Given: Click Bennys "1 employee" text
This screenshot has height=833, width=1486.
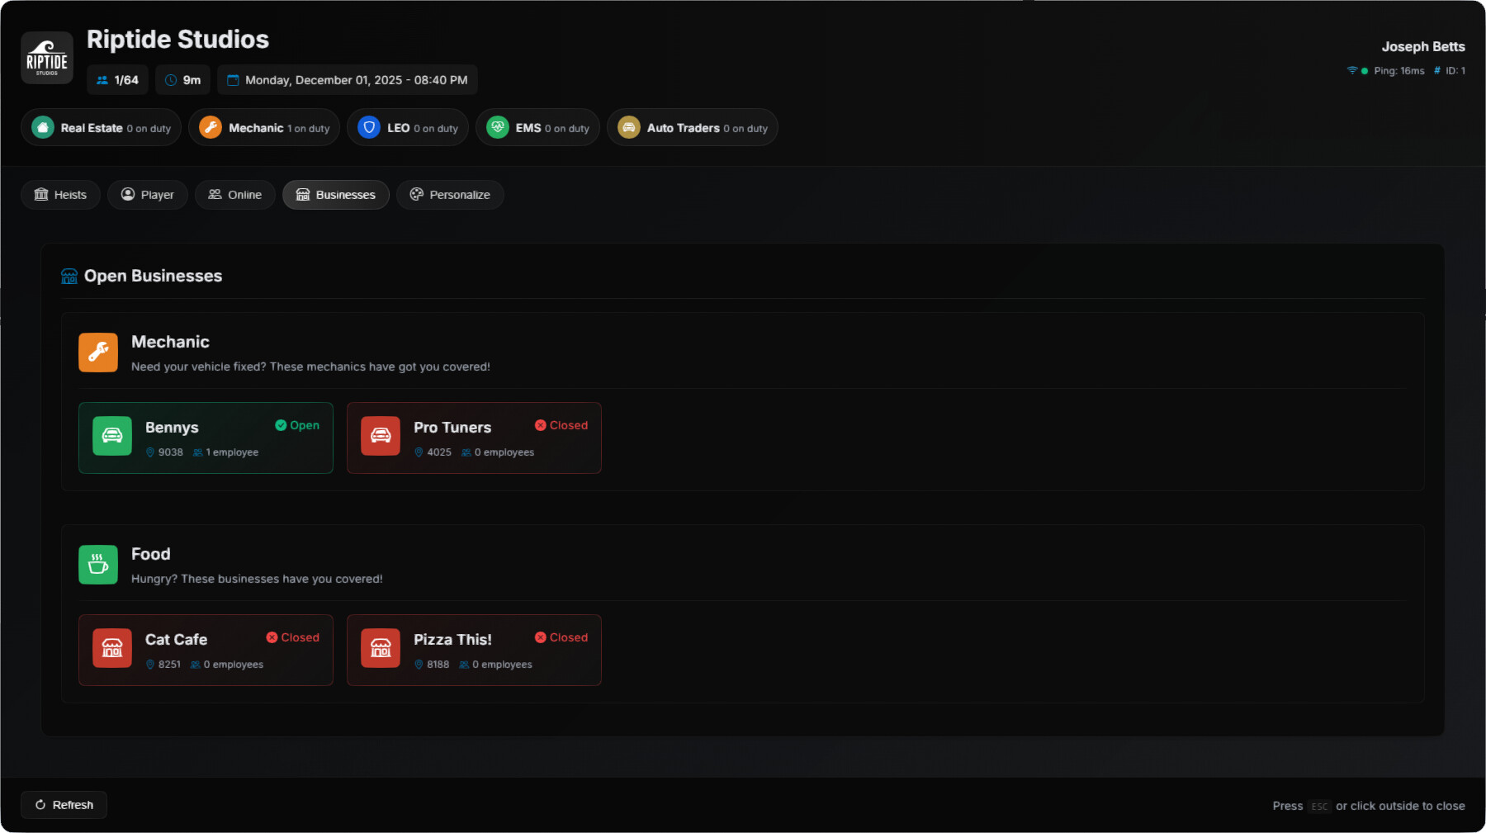Looking at the screenshot, I should click(232, 452).
